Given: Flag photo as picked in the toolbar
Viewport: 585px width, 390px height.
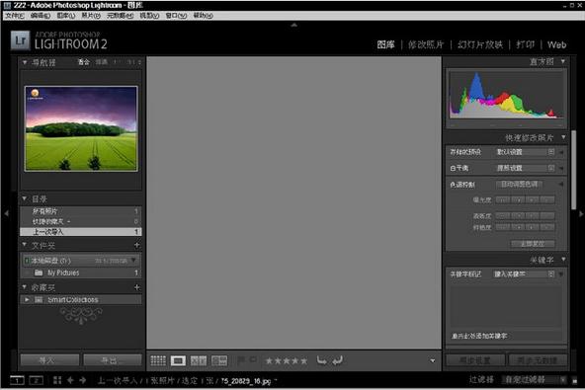Looking at the screenshot, I should (x=241, y=359).
